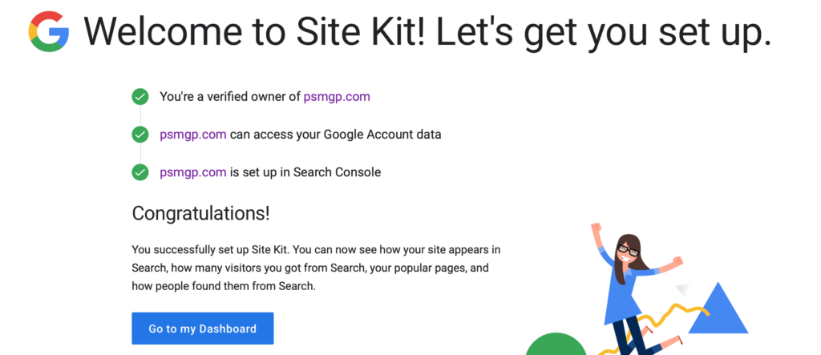Click the small gray triangle near woman

point(681,291)
